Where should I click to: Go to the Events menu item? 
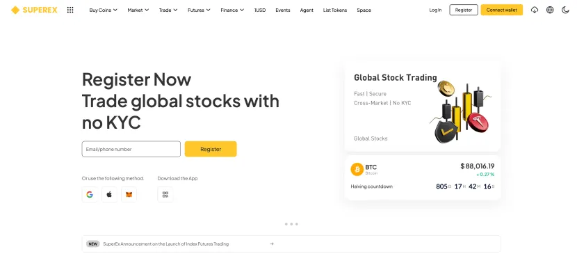click(283, 10)
